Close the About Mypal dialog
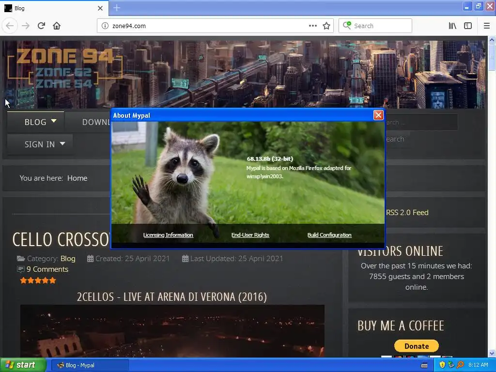Image resolution: width=496 pixels, height=372 pixels. (x=378, y=115)
